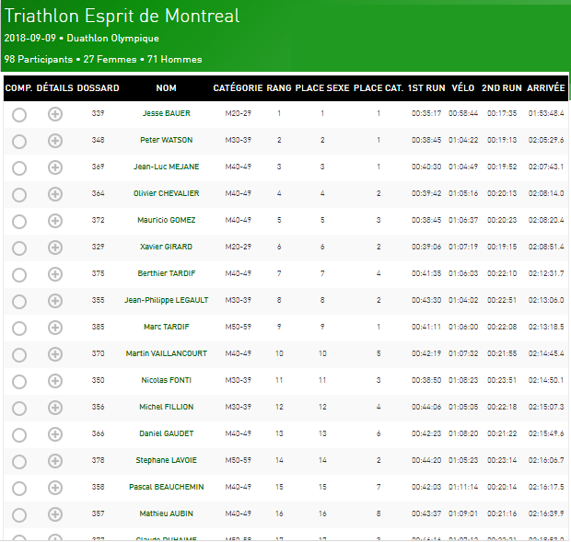Sort by PLACE SEXE column header
Viewport: 571px width, 542px height.
322,88
